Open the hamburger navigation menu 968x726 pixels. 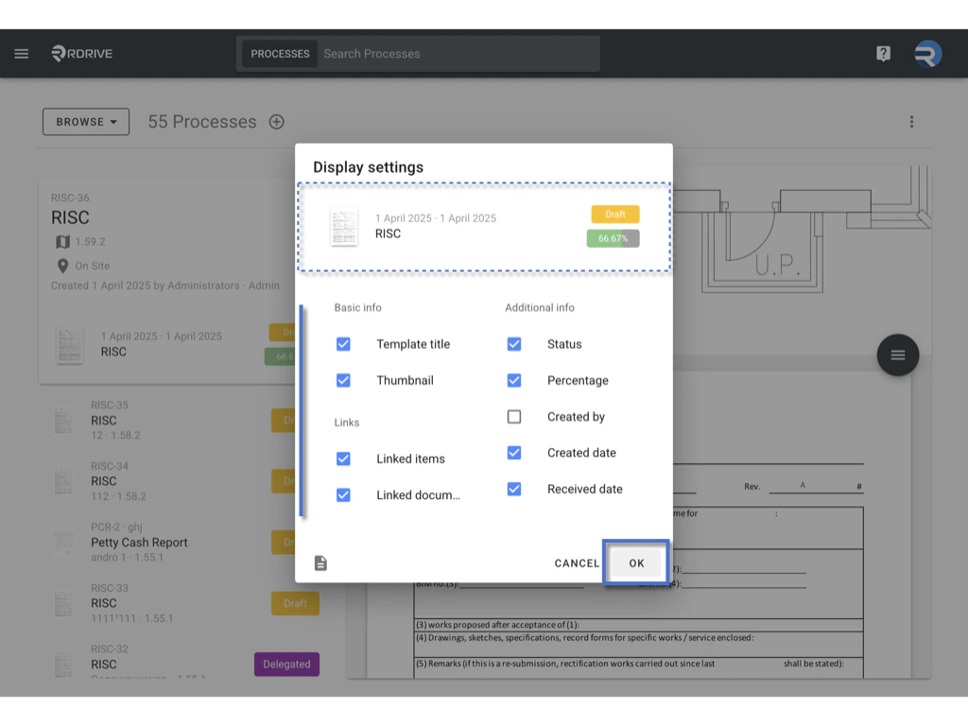[x=21, y=53]
